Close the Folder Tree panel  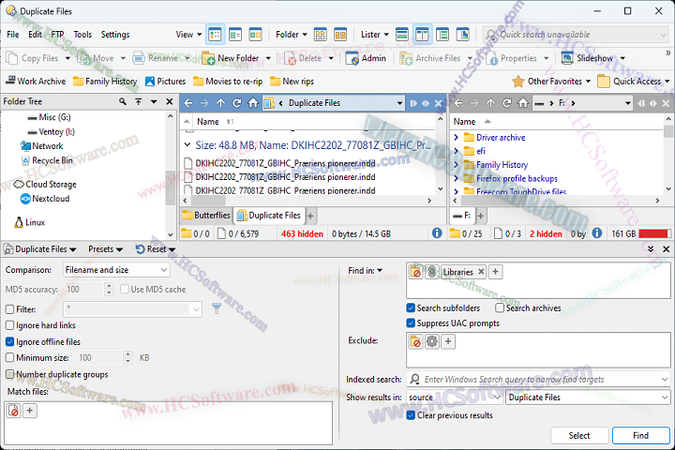[x=169, y=101]
